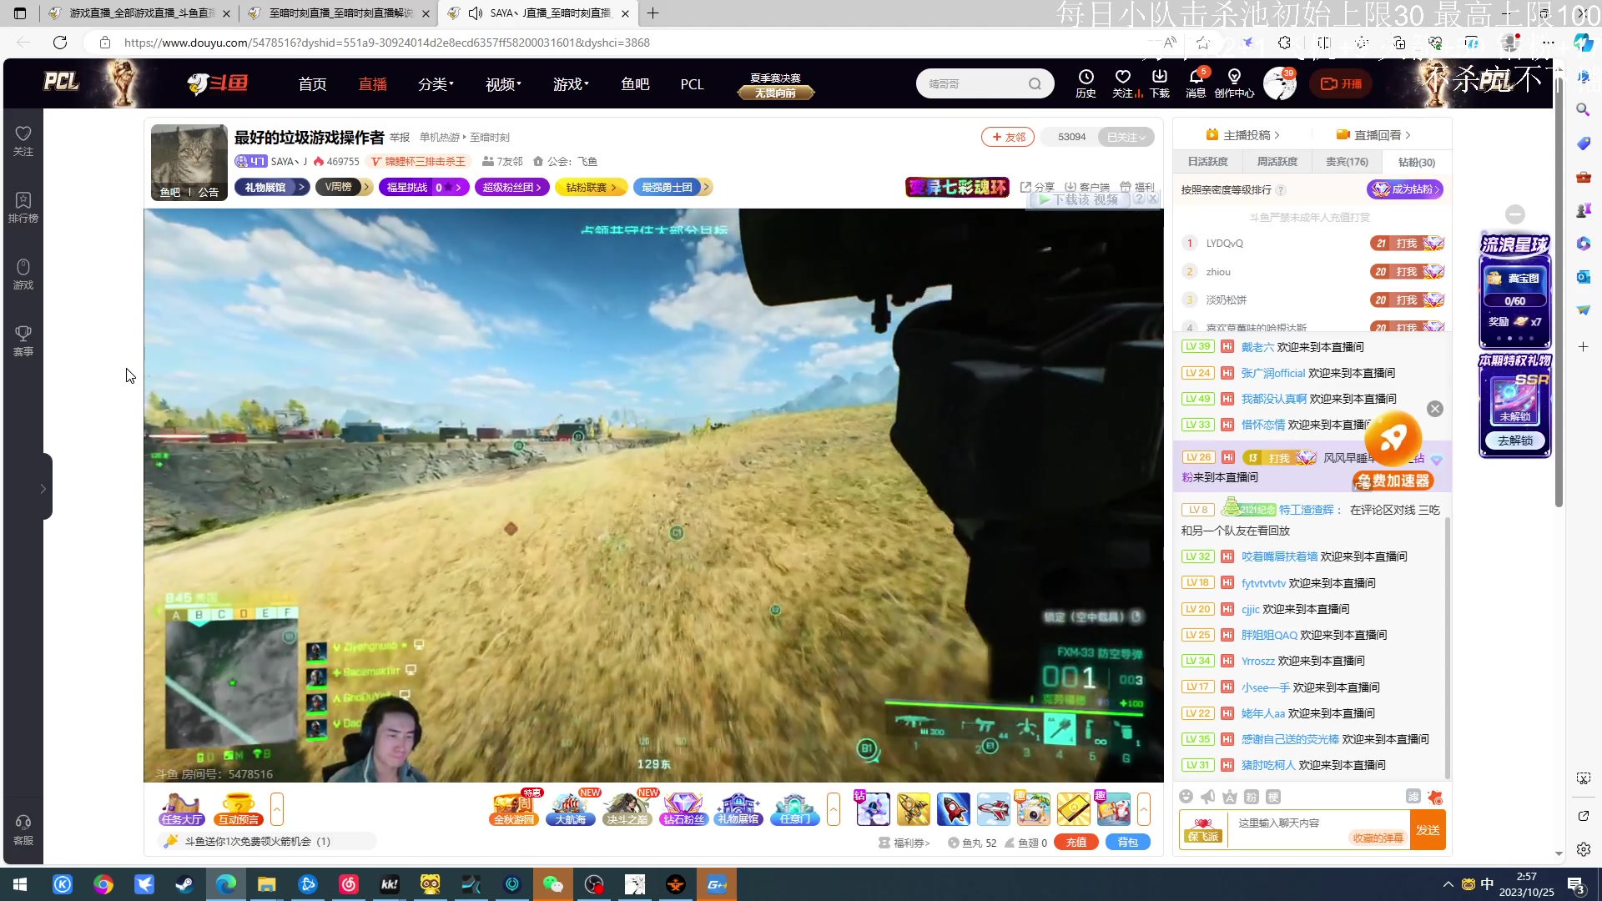Click the 充值 recharge button

pos(1076,843)
